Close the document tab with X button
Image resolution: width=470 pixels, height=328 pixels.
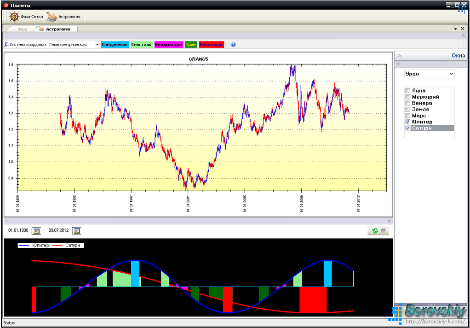[x=462, y=29]
